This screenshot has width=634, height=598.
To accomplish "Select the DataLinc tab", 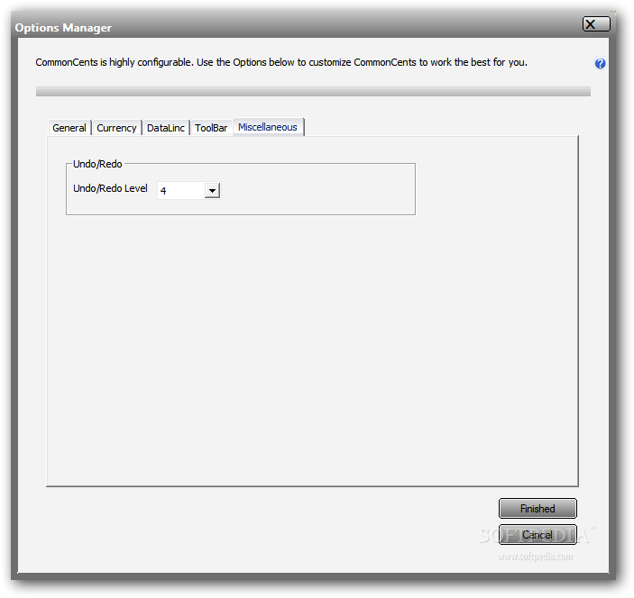I will 166,128.
